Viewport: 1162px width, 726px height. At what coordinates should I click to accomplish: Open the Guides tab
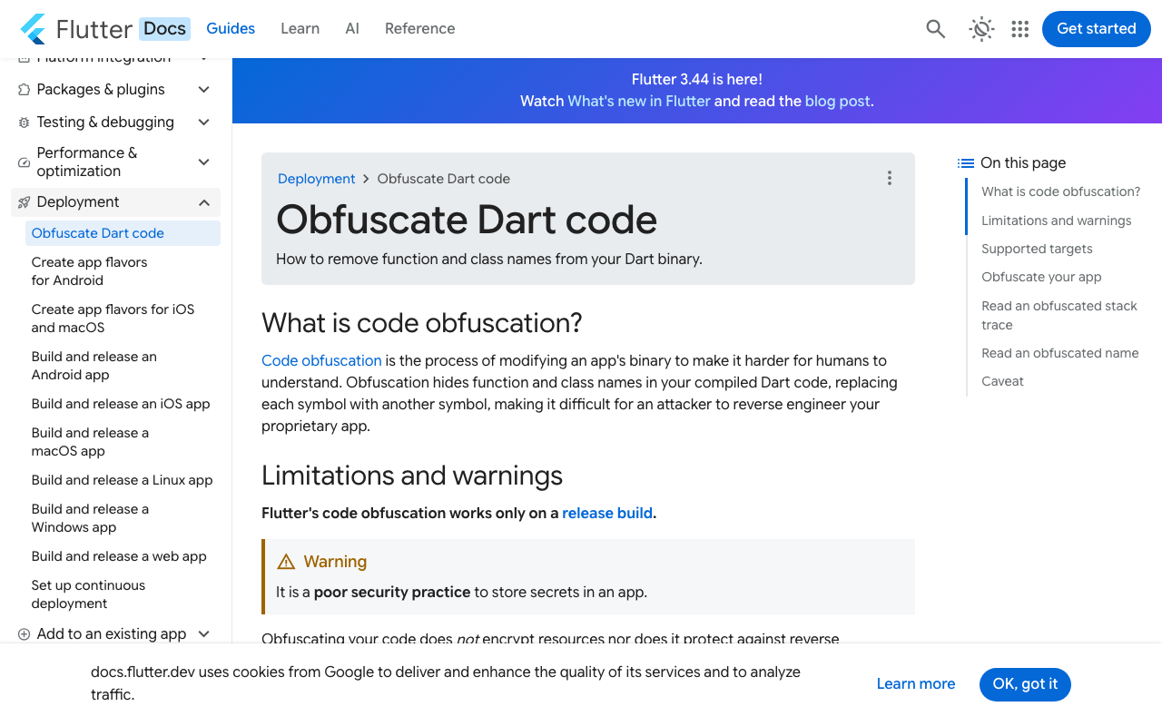coord(231,29)
